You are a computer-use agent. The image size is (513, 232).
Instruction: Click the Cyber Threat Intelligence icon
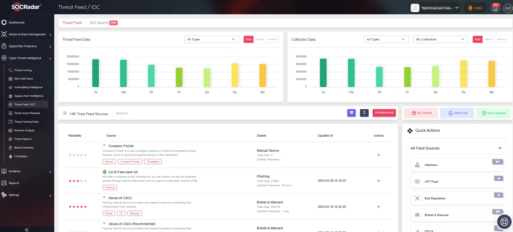coord(4,58)
